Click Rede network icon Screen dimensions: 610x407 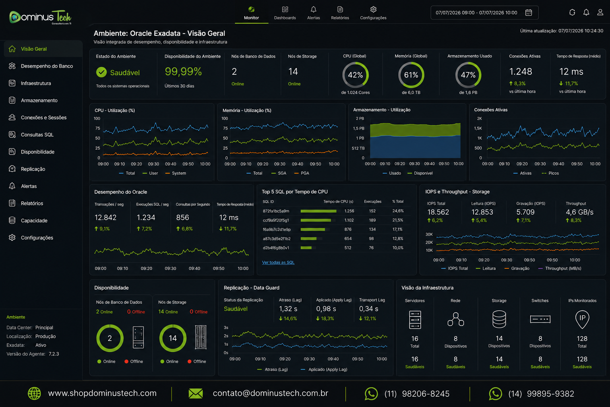456,319
